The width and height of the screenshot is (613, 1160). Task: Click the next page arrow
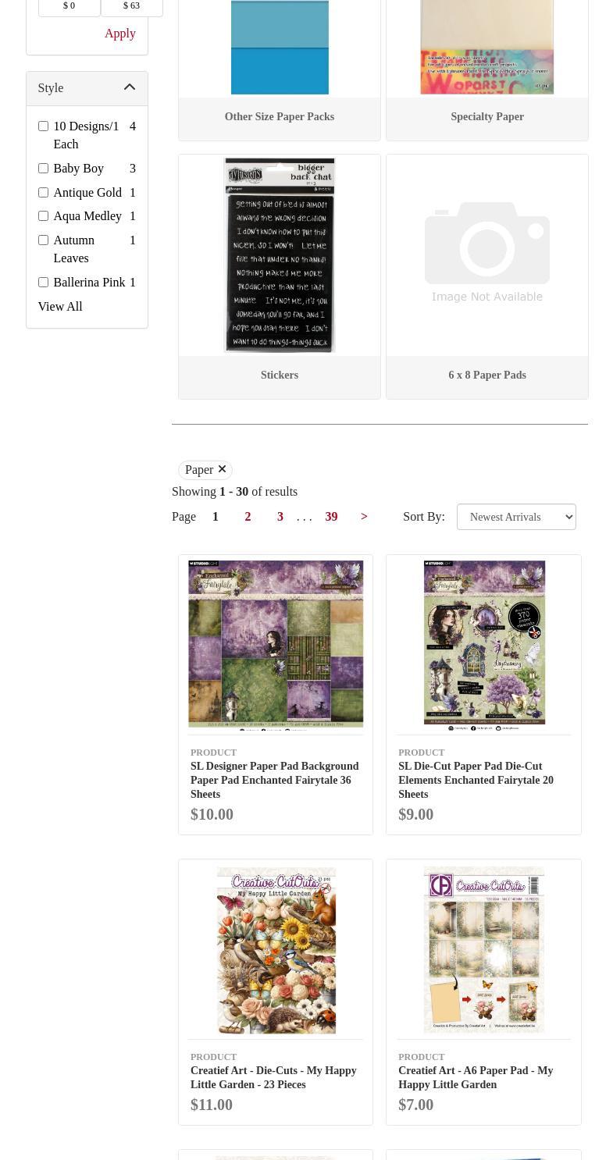pyautogui.click(x=364, y=516)
